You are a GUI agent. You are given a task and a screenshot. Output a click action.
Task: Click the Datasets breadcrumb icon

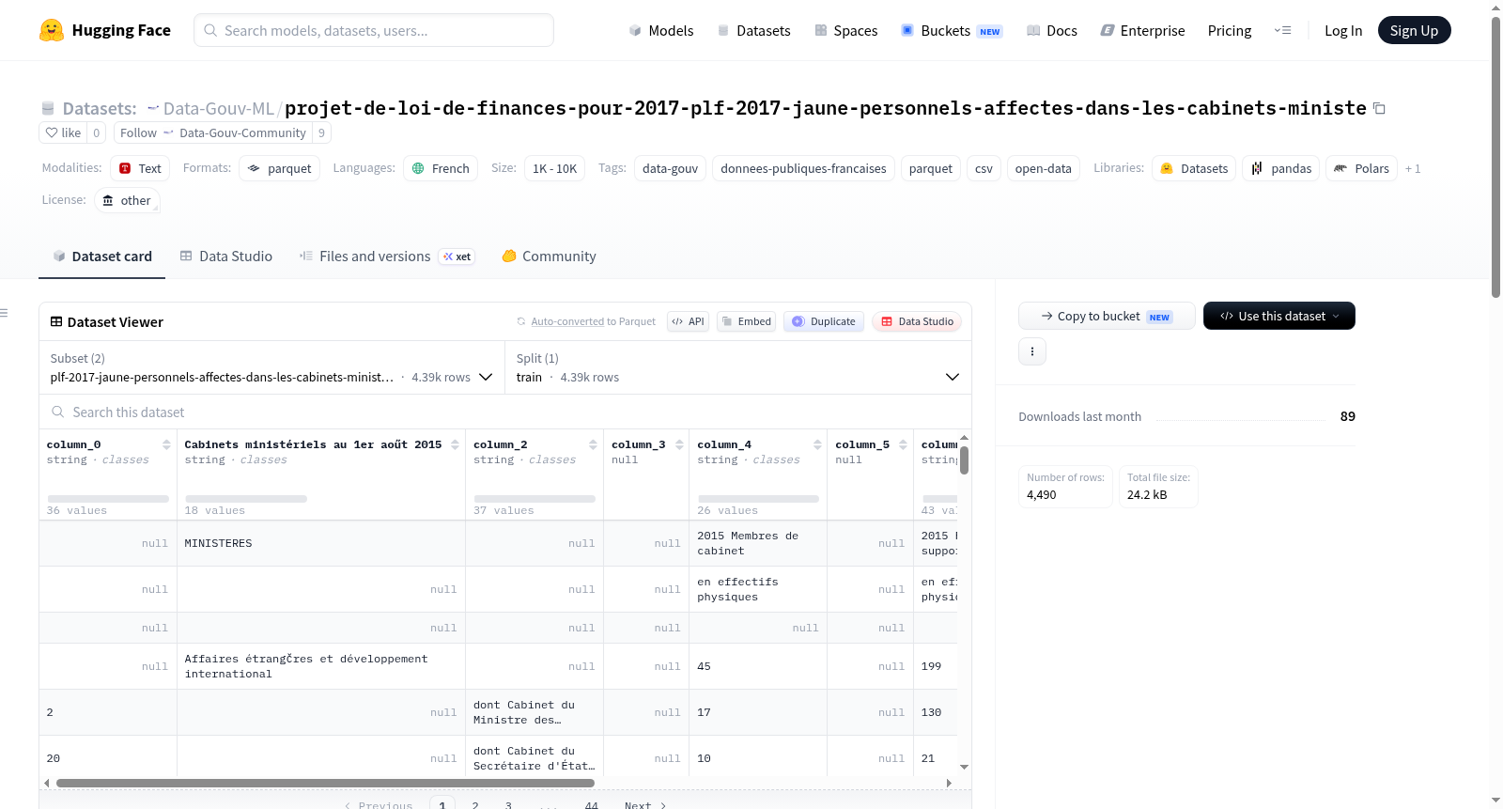click(x=48, y=108)
